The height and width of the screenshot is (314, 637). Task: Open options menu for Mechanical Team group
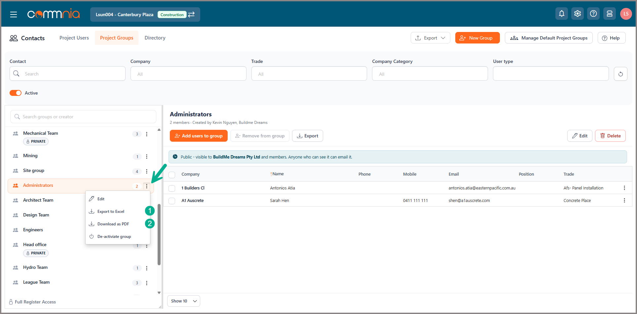click(147, 134)
